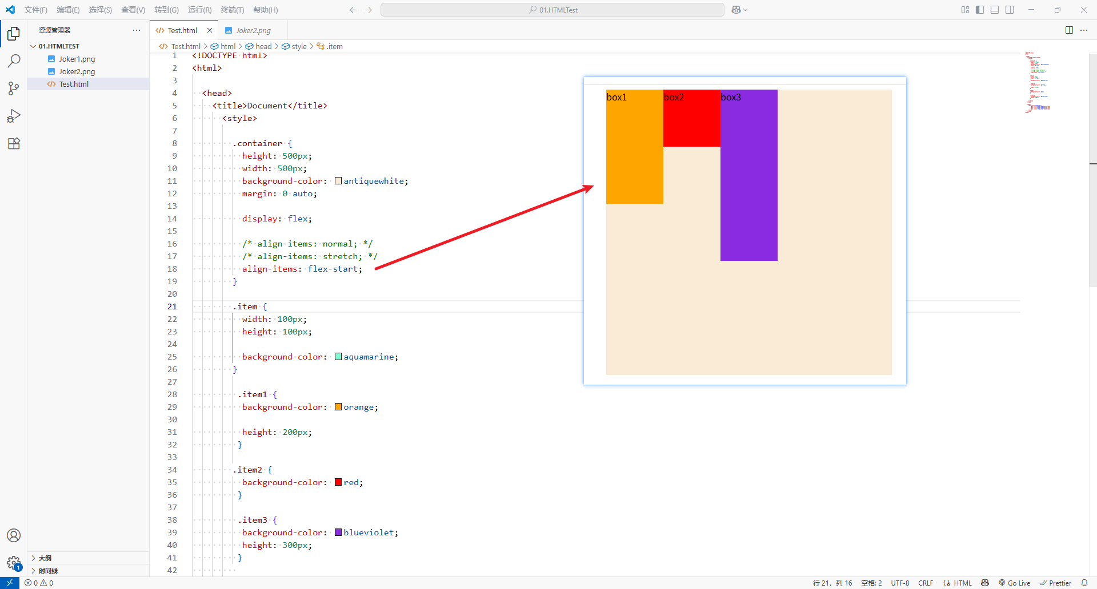The image size is (1097, 589).
Task: Click the html breadcrumb segment
Action: click(x=223, y=46)
